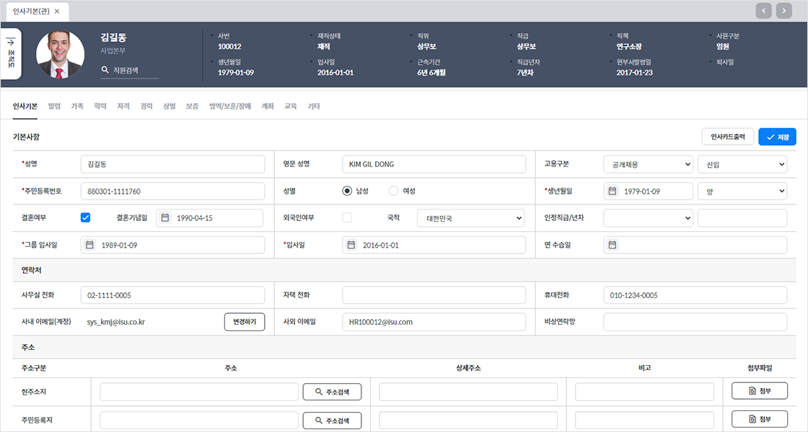Switch to the 교육 tab
The height and width of the screenshot is (432, 808).
click(291, 107)
